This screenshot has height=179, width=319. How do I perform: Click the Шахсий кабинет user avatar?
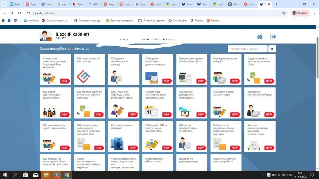click(46, 36)
